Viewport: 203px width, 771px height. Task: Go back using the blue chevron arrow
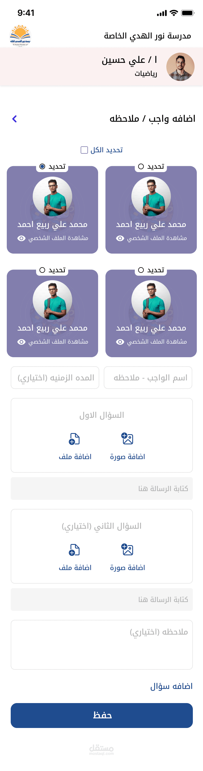(14, 119)
